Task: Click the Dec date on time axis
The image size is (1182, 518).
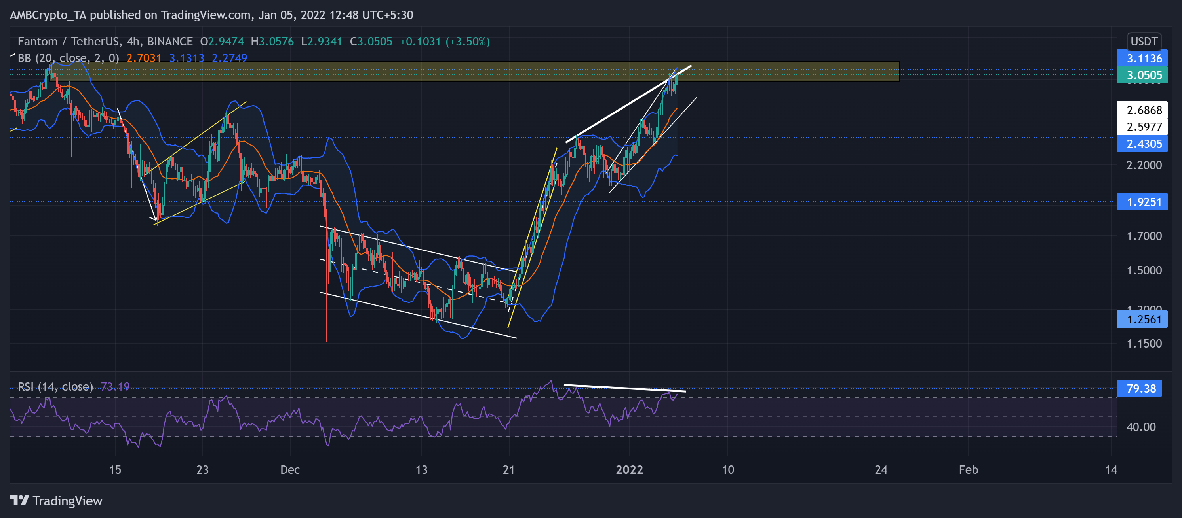Action: click(x=290, y=469)
